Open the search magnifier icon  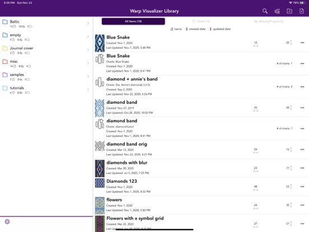point(265,11)
